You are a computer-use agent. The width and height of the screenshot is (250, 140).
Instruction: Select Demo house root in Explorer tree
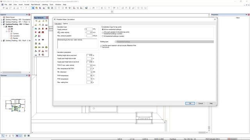click(10, 17)
